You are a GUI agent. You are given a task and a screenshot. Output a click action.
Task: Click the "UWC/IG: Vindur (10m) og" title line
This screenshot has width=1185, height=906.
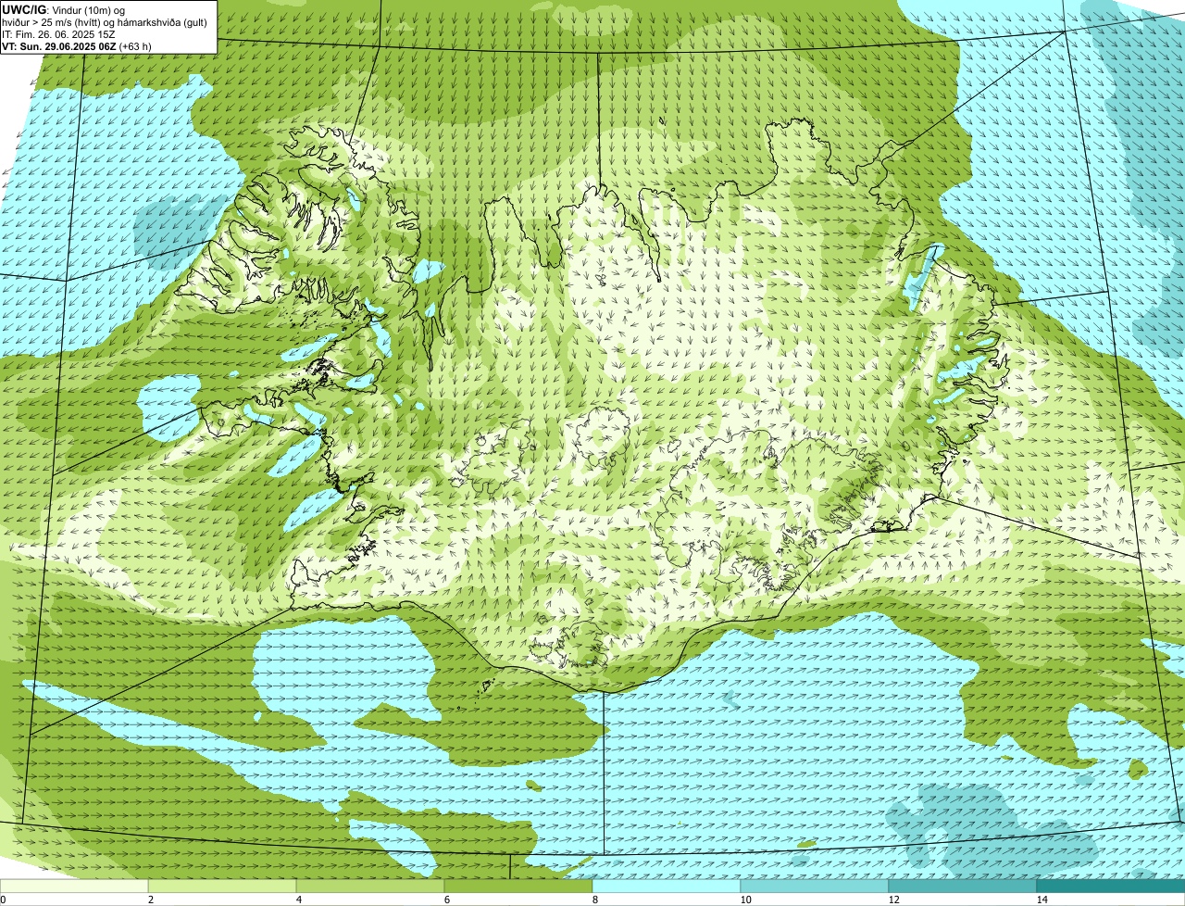pyautogui.click(x=64, y=9)
